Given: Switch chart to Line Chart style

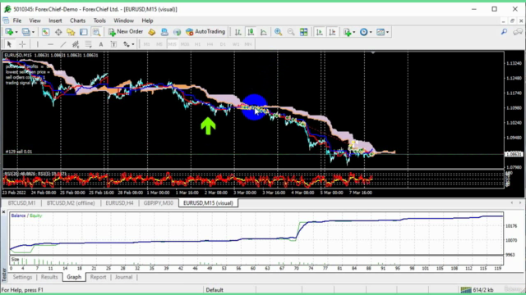Looking at the screenshot, I should point(264,32).
